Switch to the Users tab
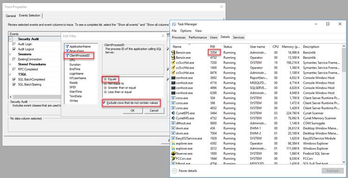 213,38
